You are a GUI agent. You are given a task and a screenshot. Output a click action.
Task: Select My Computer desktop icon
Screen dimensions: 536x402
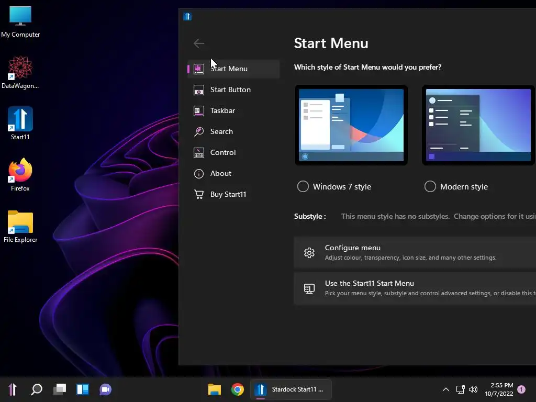[x=20, y=22]
